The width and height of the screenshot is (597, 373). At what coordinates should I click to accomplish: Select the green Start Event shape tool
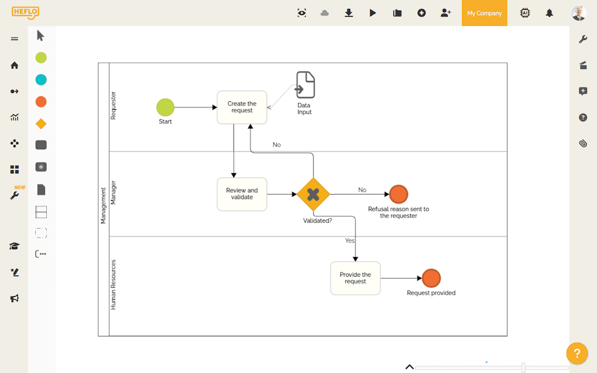(41, 57)
